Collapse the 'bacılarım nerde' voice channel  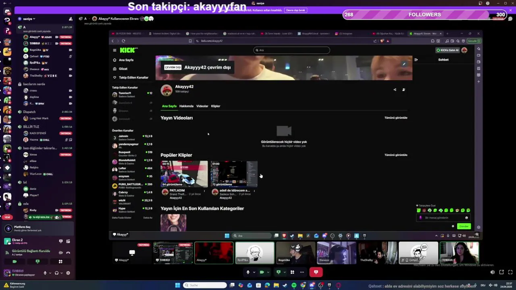(x=34, y=84)
